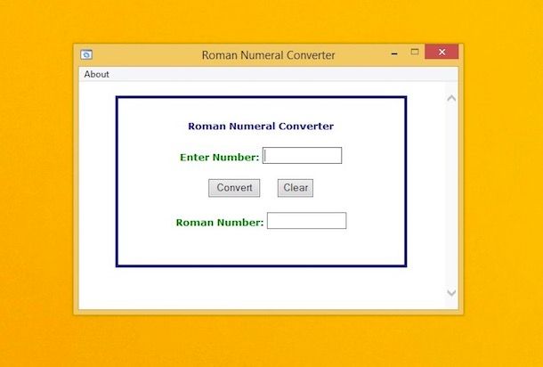Click the bold 'Roman Numeral Converter' heading
This screenshot has width=543, height=367.
(261, 126)
